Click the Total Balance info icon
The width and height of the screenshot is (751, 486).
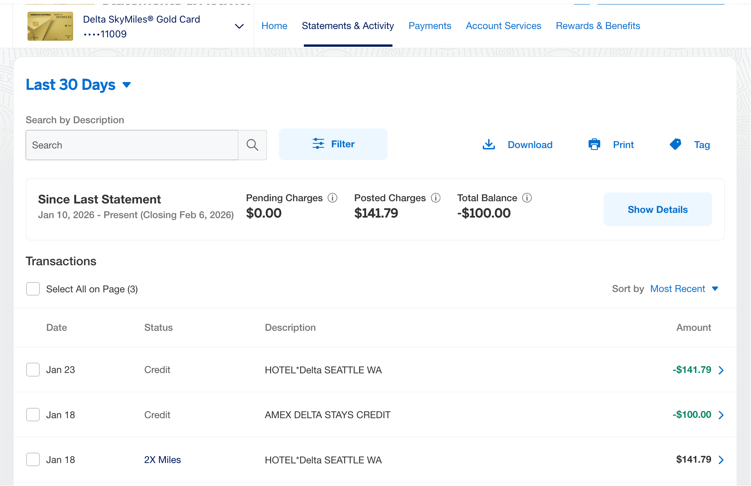coord(527,198)
